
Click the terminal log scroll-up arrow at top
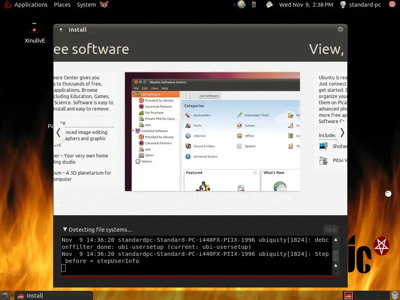click(x=336, y=240)
